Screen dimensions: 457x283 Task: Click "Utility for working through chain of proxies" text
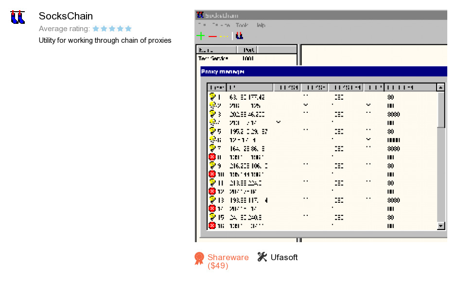(105, 40)
